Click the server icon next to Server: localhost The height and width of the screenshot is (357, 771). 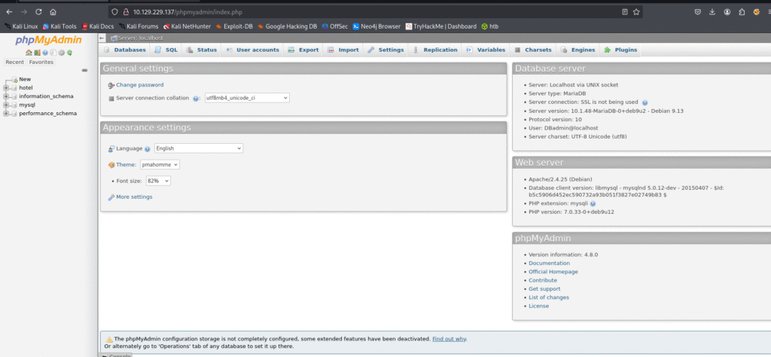[x=114, y=38]
